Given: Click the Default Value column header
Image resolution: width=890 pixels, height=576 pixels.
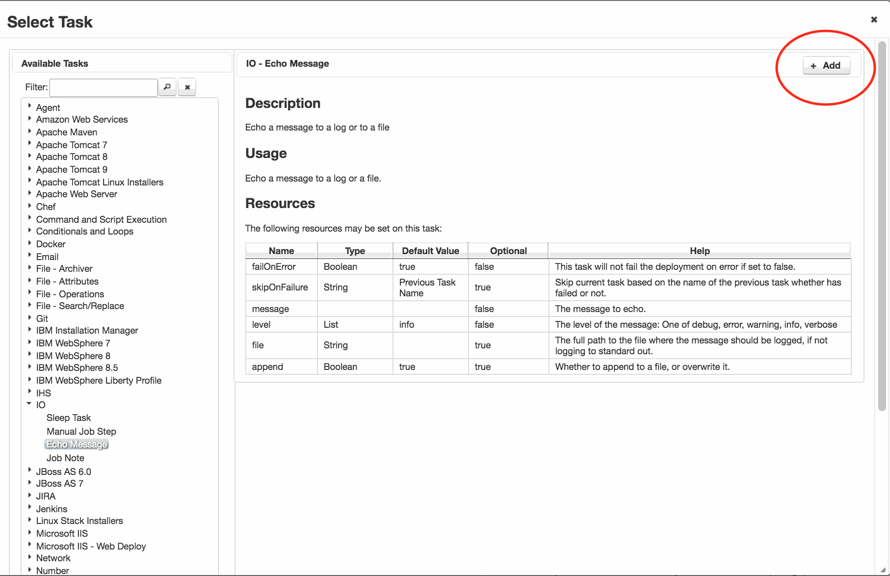Looking at the screenshot, I should 430,251.
